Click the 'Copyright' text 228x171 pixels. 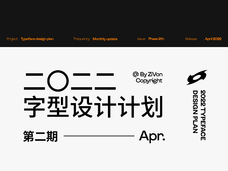(x=149, y=81)
